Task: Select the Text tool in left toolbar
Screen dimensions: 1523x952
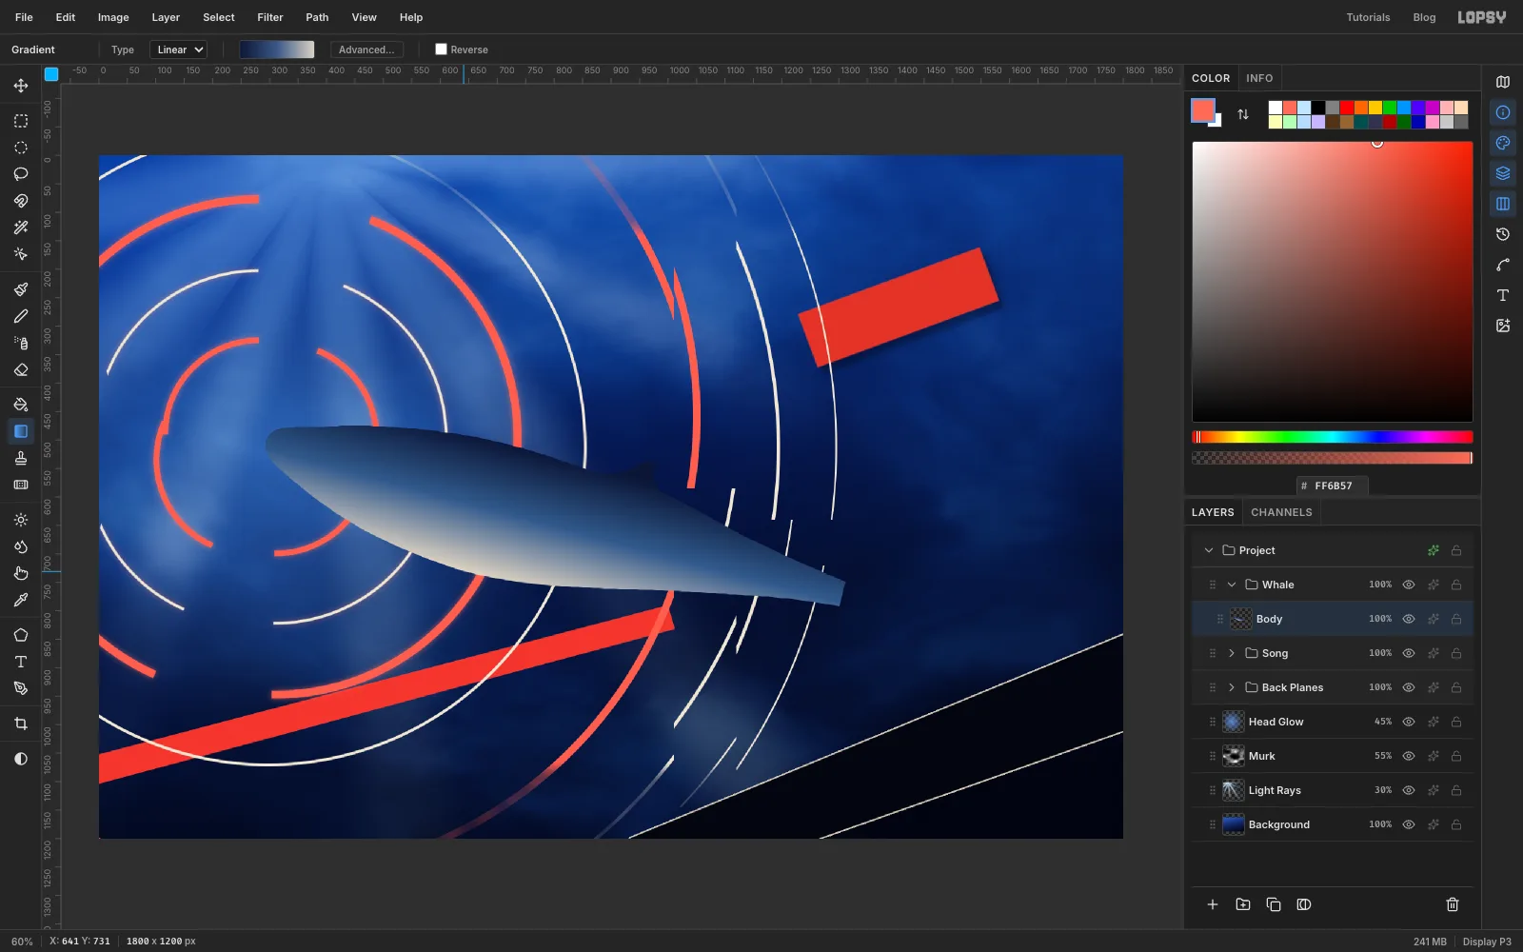Action: click(21, 662)
